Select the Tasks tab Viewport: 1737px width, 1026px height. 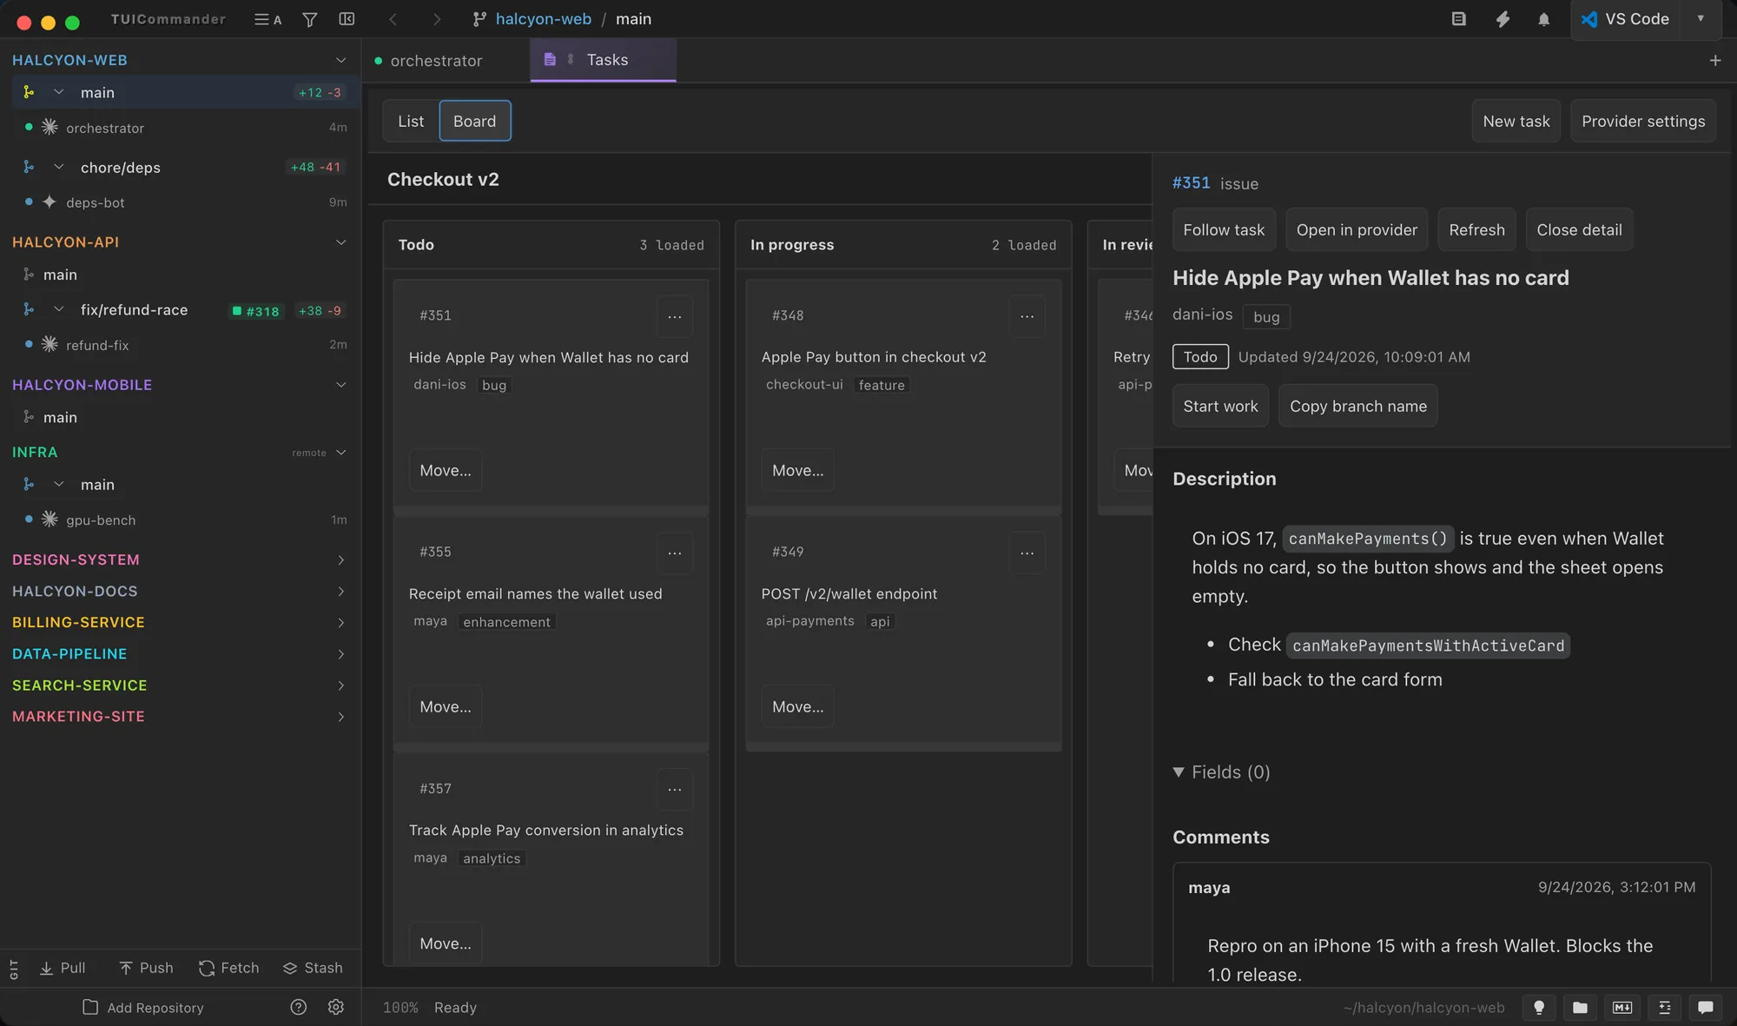(603, 60)
